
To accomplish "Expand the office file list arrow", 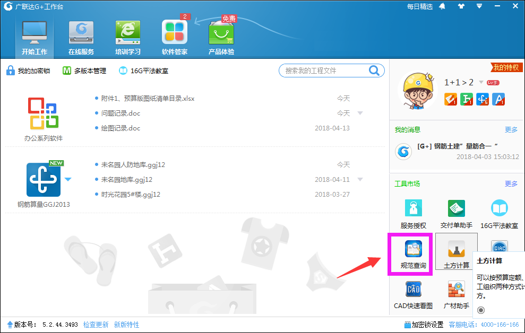I will coord(360,113).
